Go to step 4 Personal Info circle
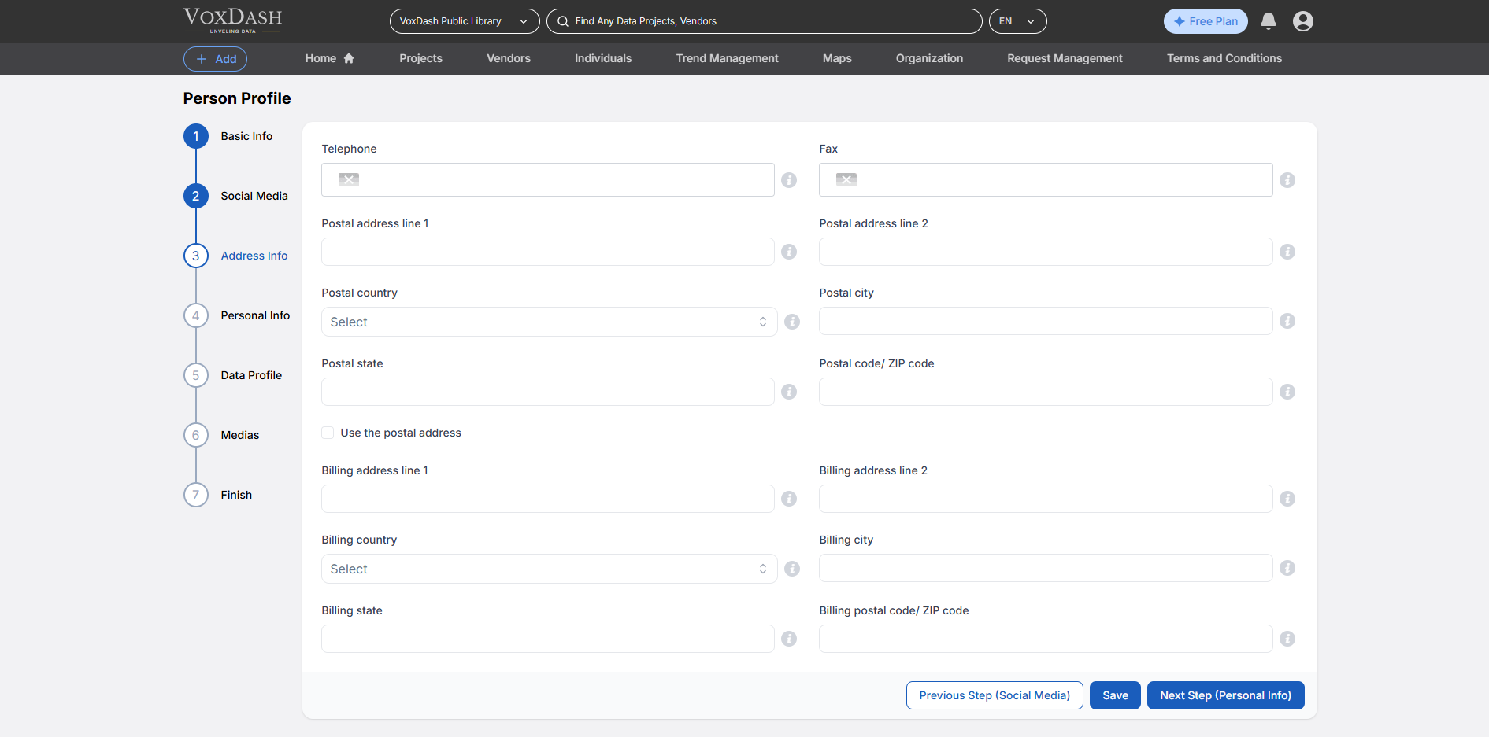Screen dimensions: 1489x737 [196, 315]
